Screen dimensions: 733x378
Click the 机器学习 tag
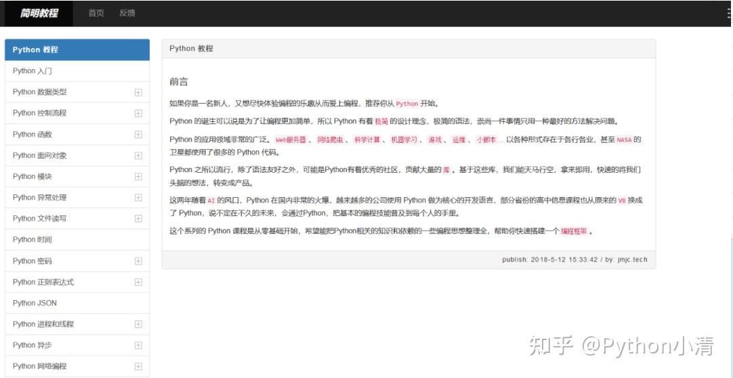(x=404, y=140)
